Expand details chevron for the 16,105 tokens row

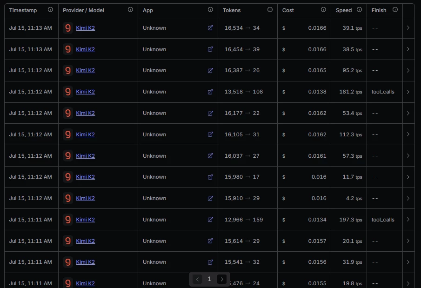(x=408, y=134)
